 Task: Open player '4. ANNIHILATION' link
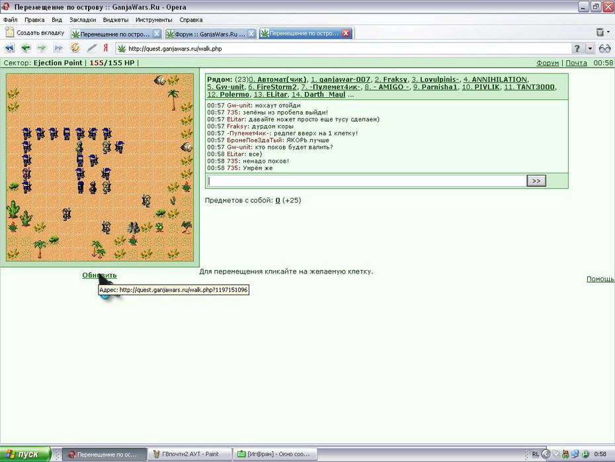[495, 79]
